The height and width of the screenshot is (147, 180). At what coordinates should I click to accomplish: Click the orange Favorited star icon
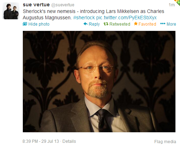pyautogui.click(x=136, y=24)
